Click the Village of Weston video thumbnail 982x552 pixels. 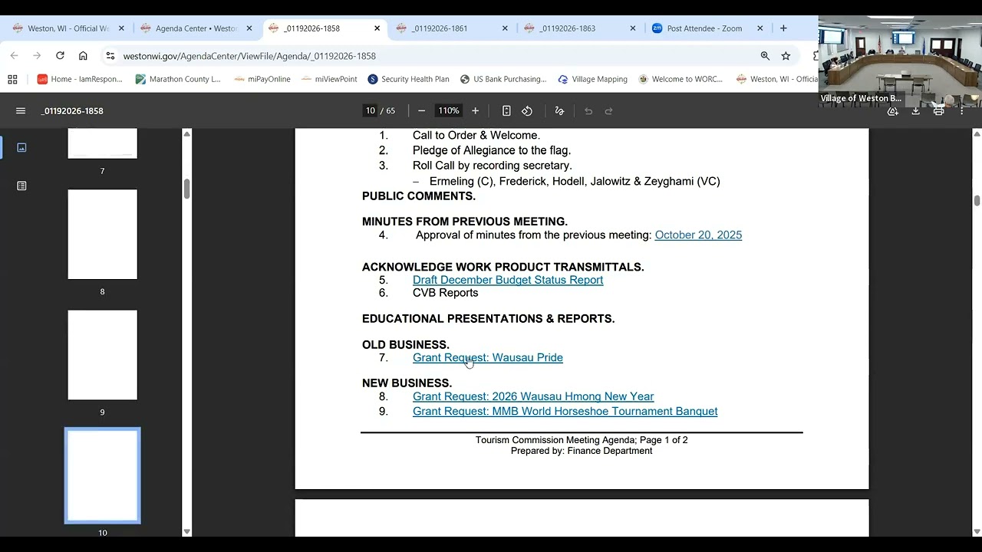click(x=900, y=61)
